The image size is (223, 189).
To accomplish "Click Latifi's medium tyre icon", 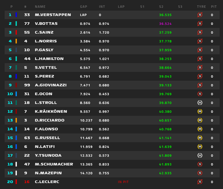I will coord(200,147).
